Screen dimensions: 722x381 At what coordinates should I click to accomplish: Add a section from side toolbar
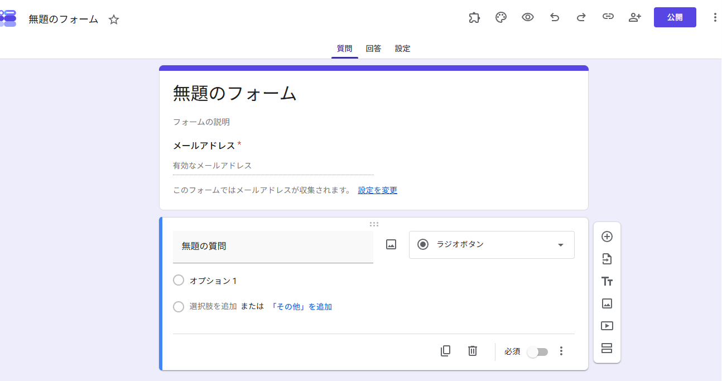[607, 348]
